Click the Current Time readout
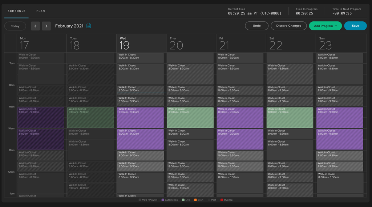Screen dimensions: 372x207 (255, 13)
